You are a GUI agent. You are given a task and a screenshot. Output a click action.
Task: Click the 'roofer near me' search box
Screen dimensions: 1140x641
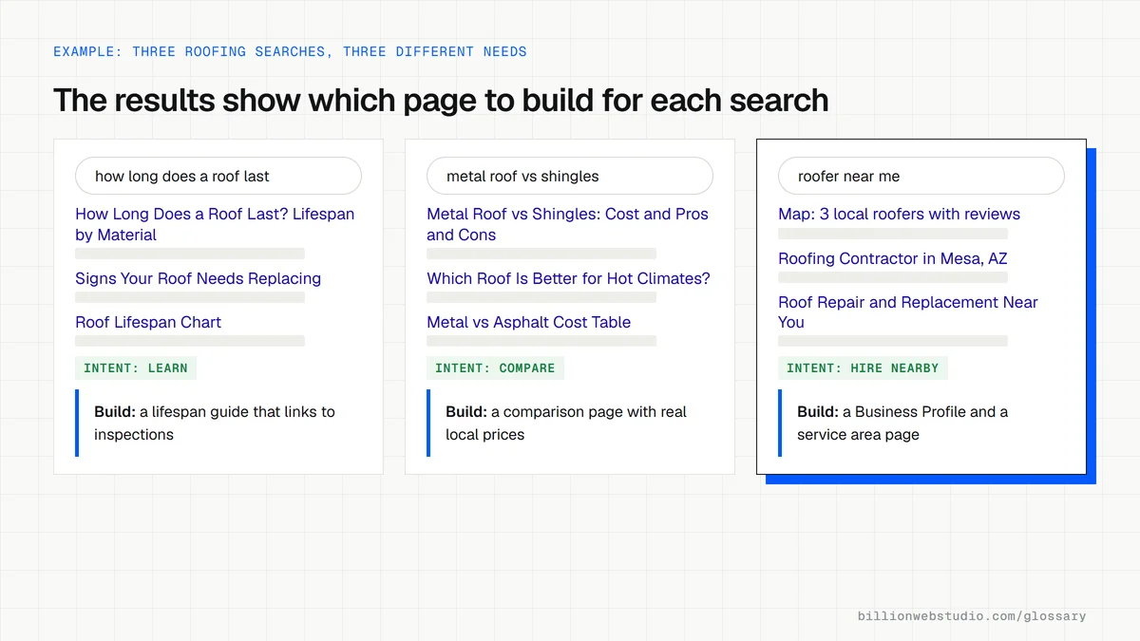click(921, 176)
